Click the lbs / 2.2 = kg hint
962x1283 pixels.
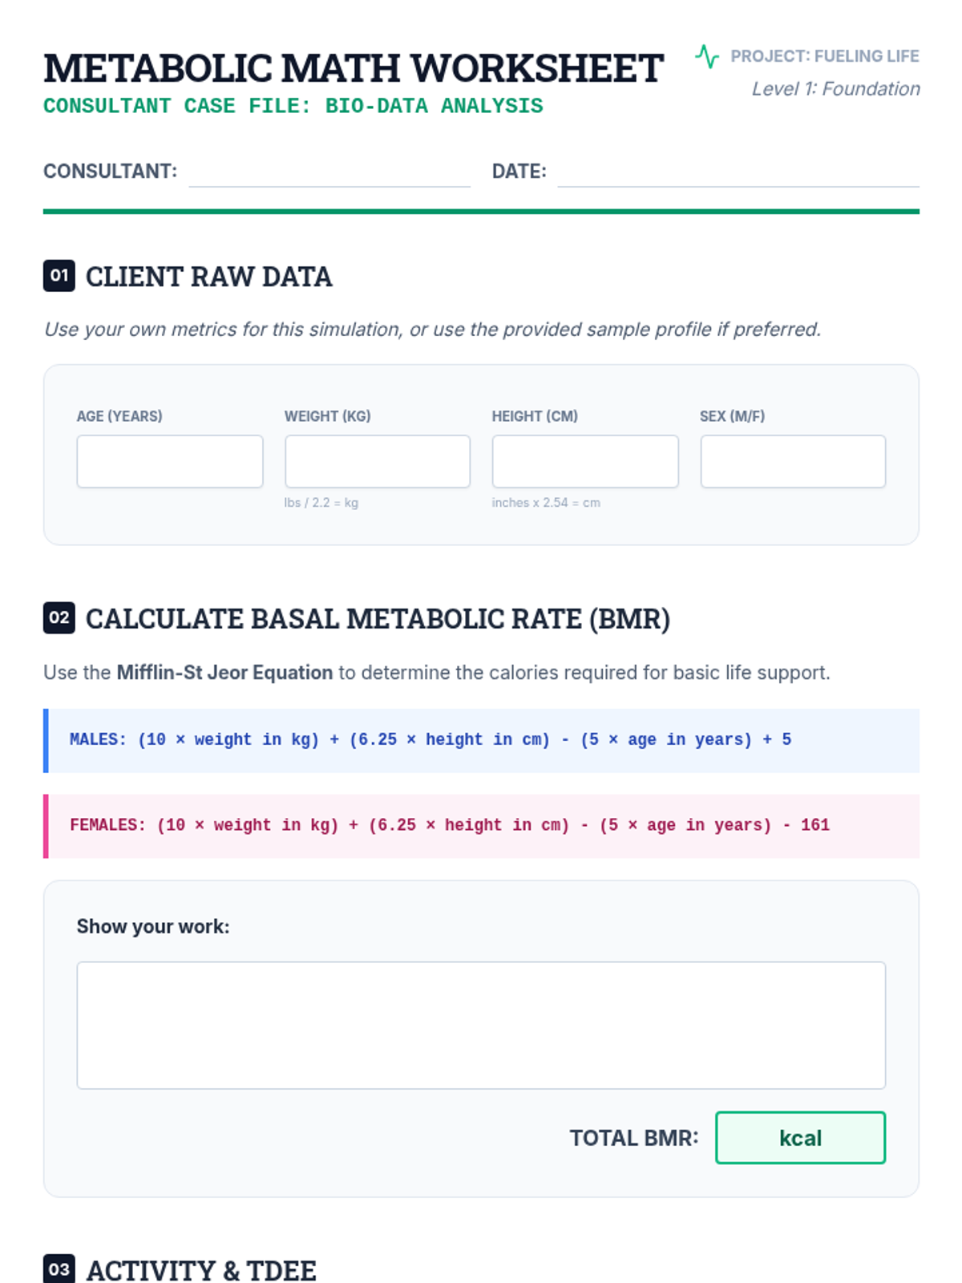click(x=321, y=503)
